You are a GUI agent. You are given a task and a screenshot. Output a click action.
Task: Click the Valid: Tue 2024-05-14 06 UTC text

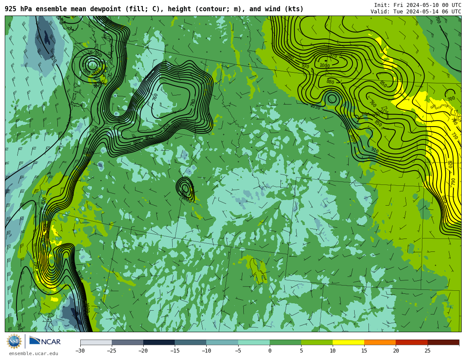[x=416, y=12]
